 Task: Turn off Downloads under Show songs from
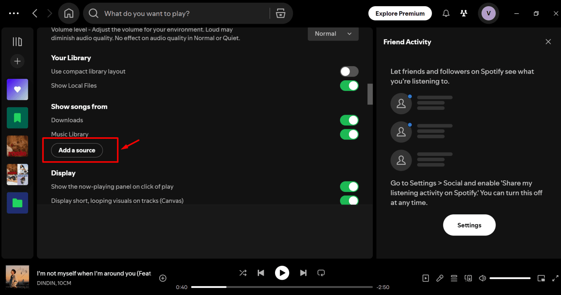coord(349,120)
